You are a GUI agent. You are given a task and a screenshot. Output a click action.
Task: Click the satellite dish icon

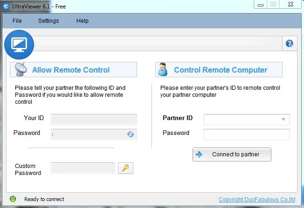[x=21, y=69]
